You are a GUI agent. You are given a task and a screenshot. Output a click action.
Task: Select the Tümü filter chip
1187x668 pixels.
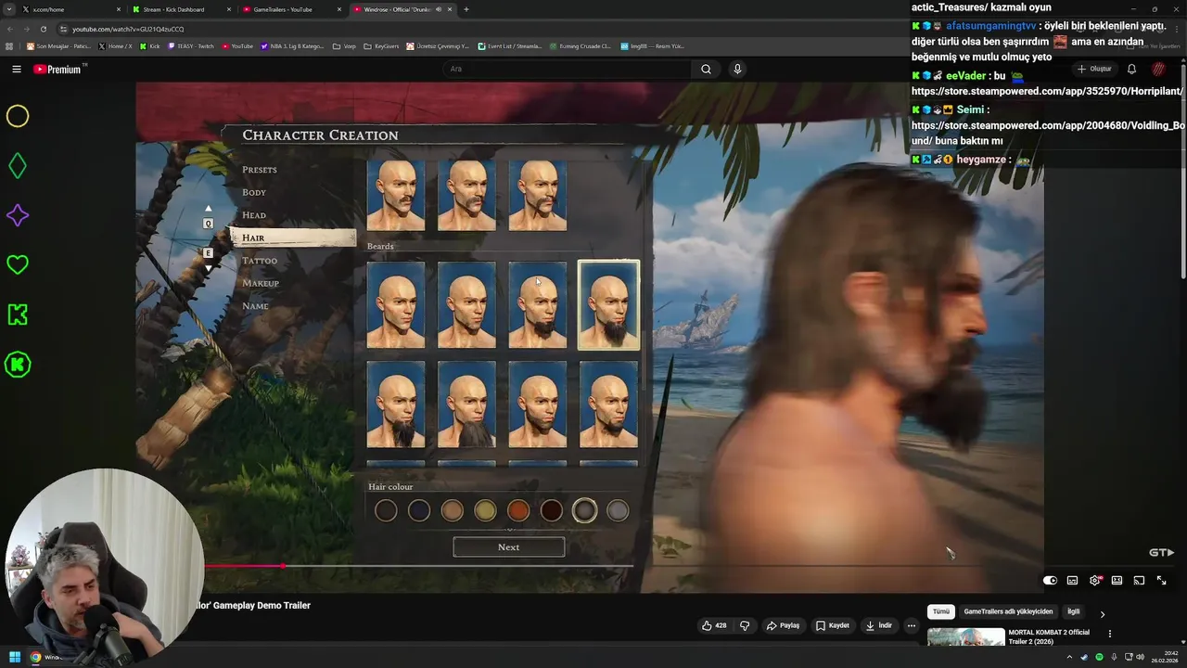click(940, 612)
